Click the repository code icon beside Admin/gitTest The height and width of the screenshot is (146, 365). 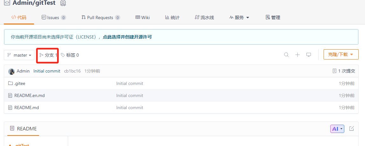click(x=7, y=3)
